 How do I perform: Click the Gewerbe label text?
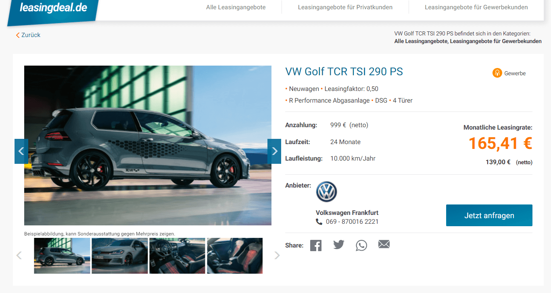click(x=515, y=73)
